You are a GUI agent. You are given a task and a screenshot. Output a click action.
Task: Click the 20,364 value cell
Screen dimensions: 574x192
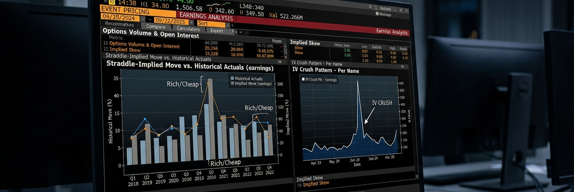[x=211, y=48]
